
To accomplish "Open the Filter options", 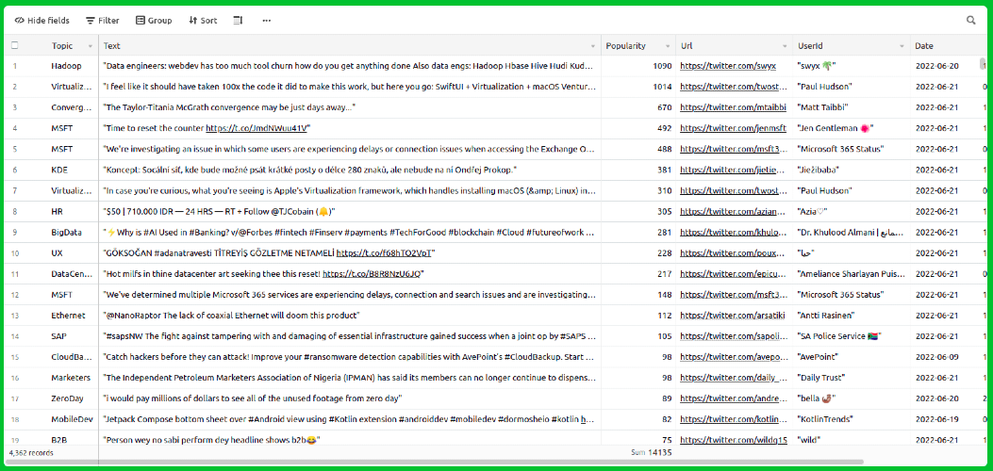I will (103, 20).
